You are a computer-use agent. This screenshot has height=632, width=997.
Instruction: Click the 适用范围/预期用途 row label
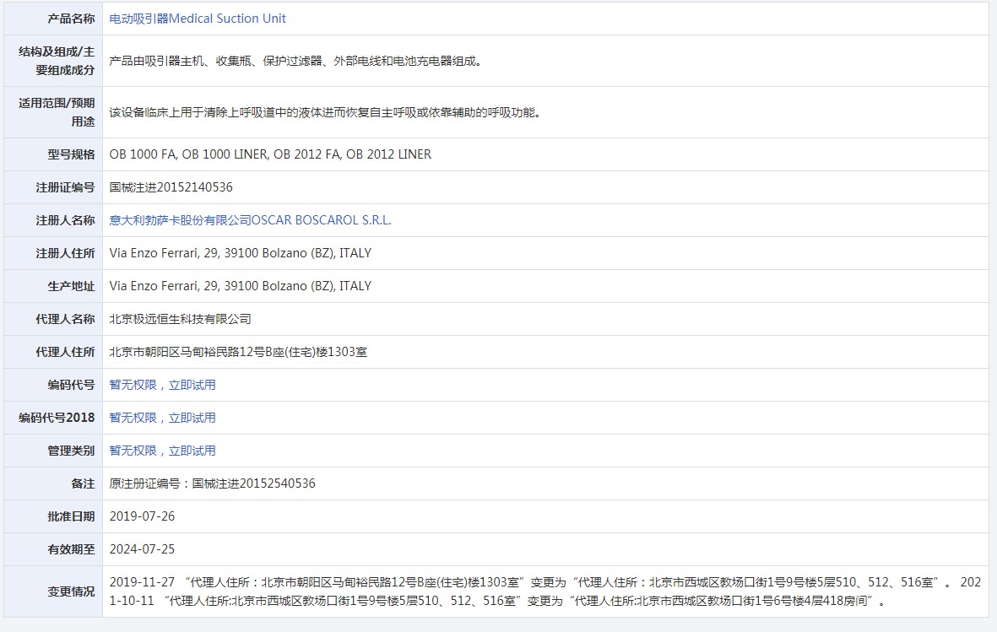(57, 112)
